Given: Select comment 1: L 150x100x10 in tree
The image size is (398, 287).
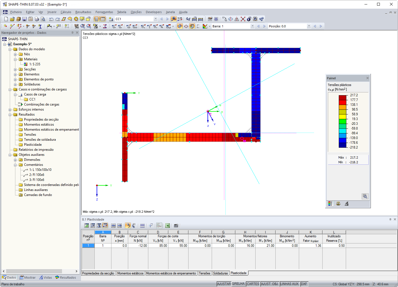Looking at the screenshot, I should pyautogui.click(x=40, y=170).
